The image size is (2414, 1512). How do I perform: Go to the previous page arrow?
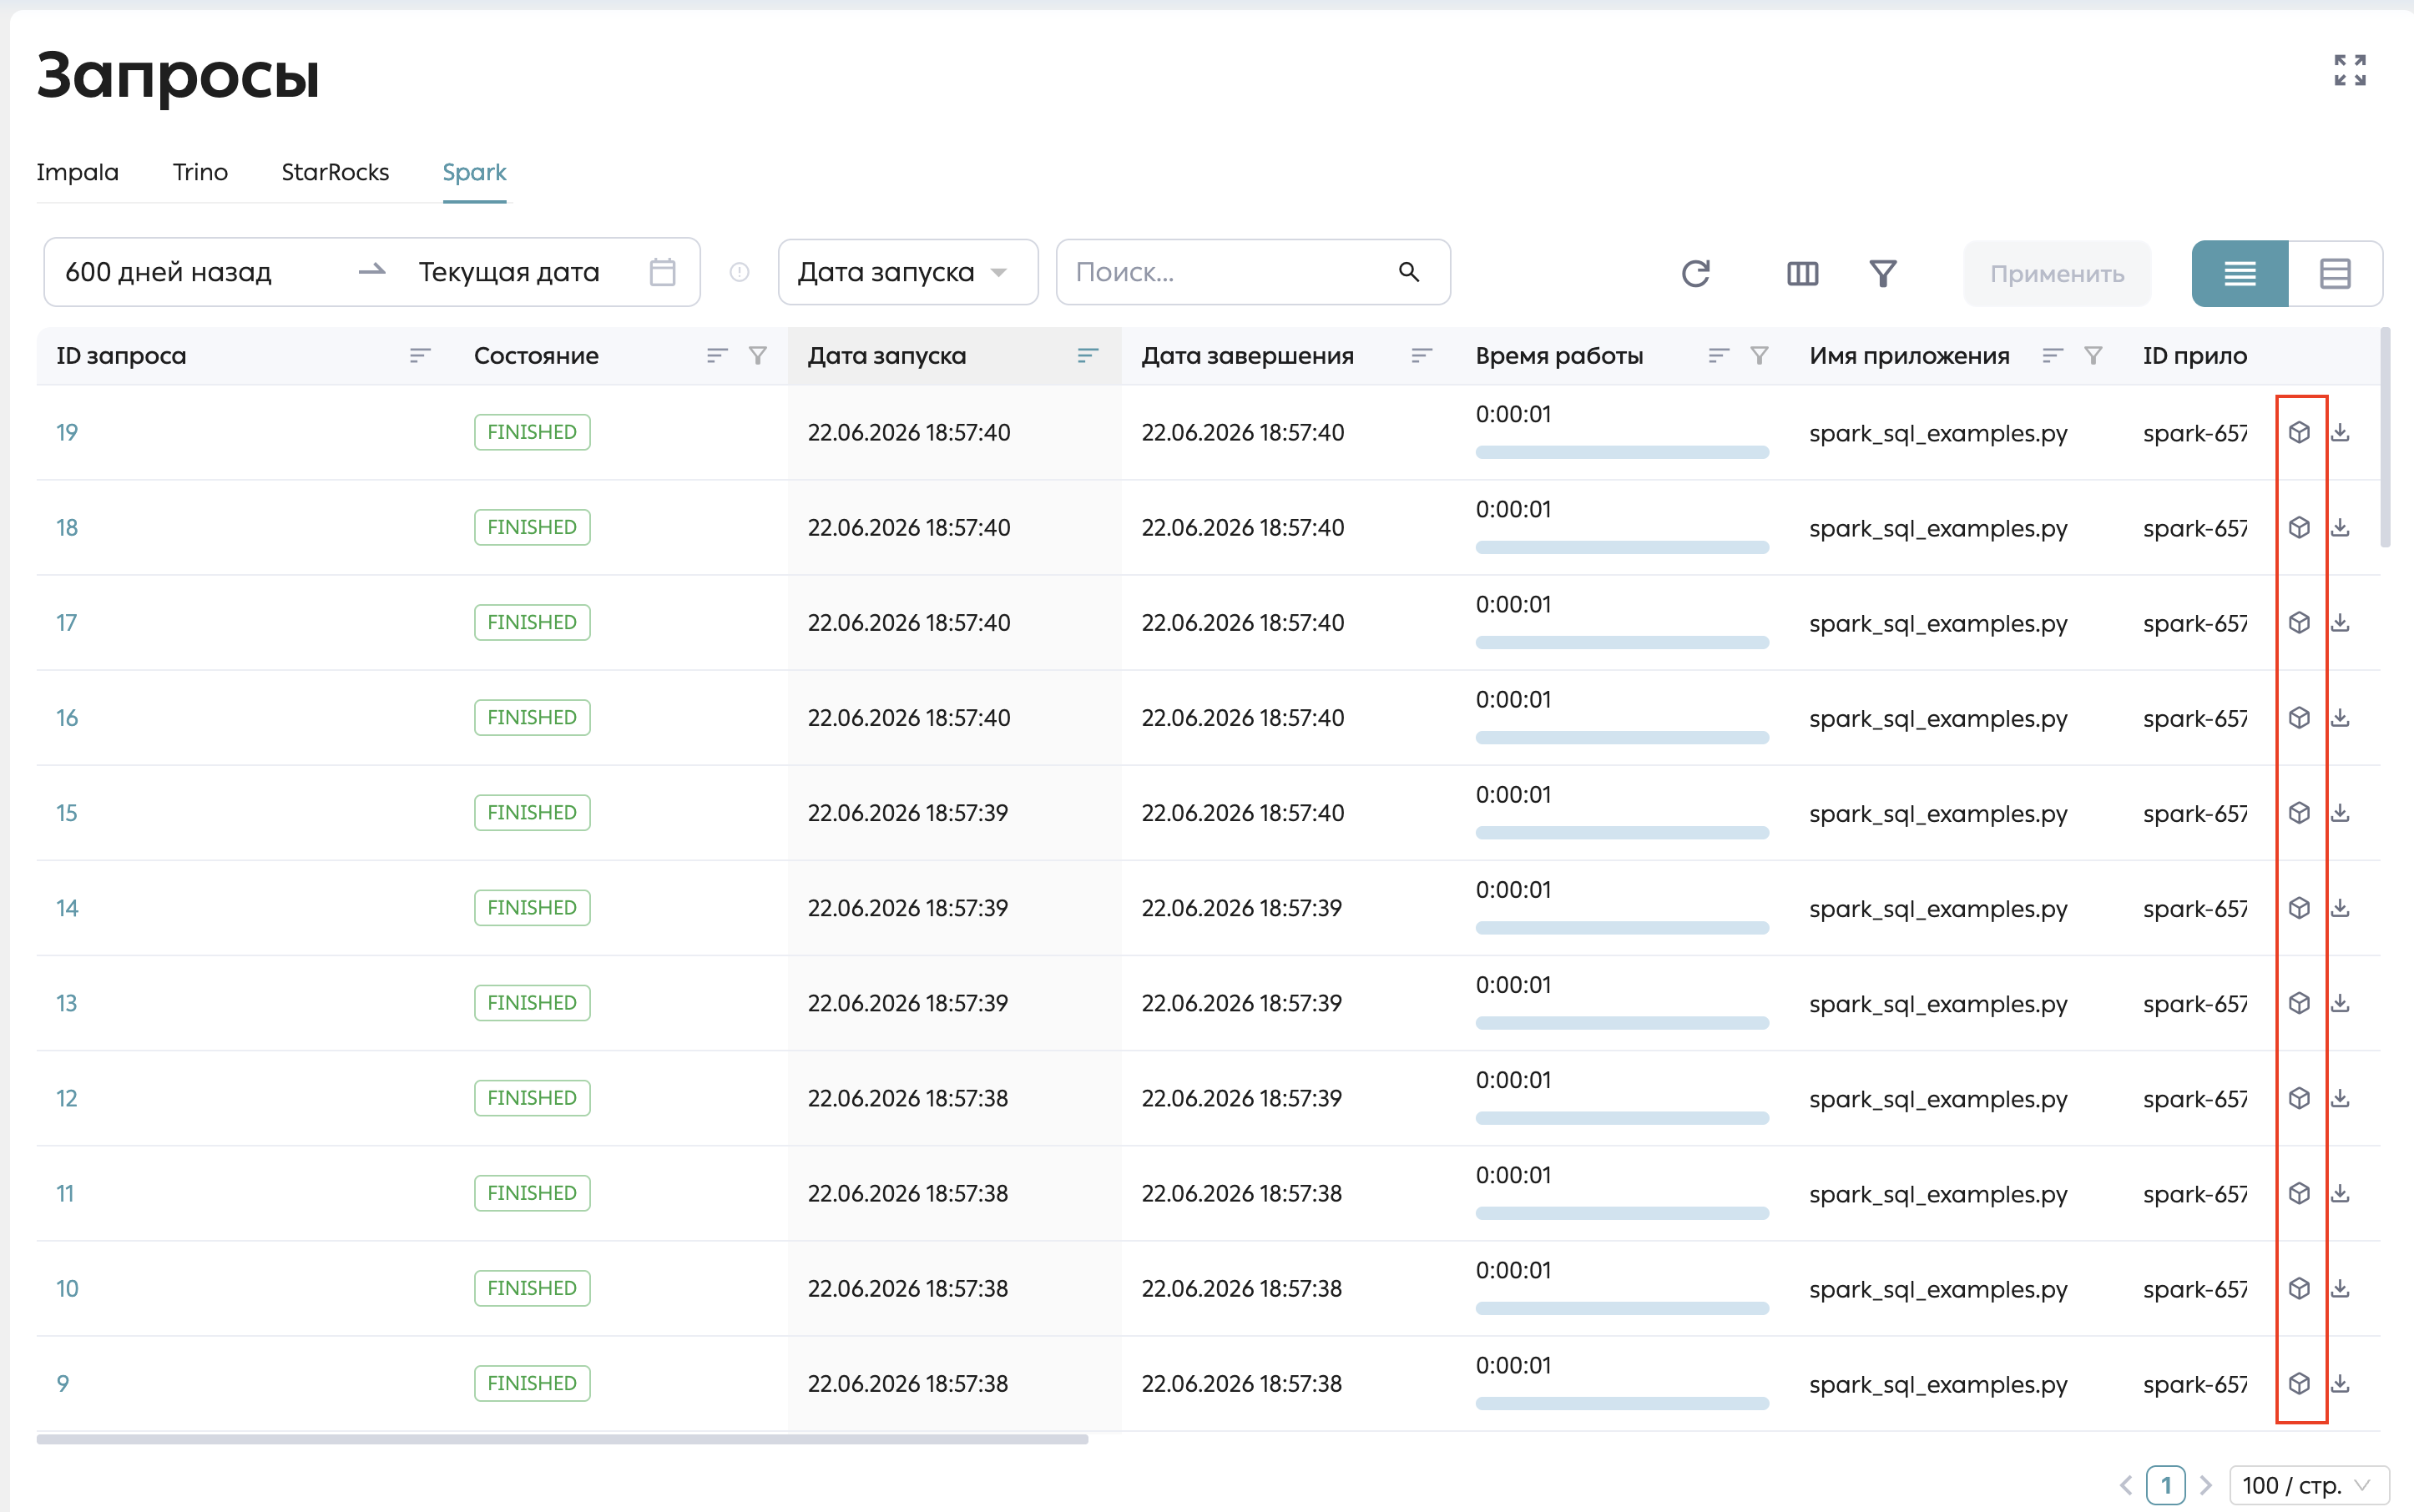click(2126, 1485)
